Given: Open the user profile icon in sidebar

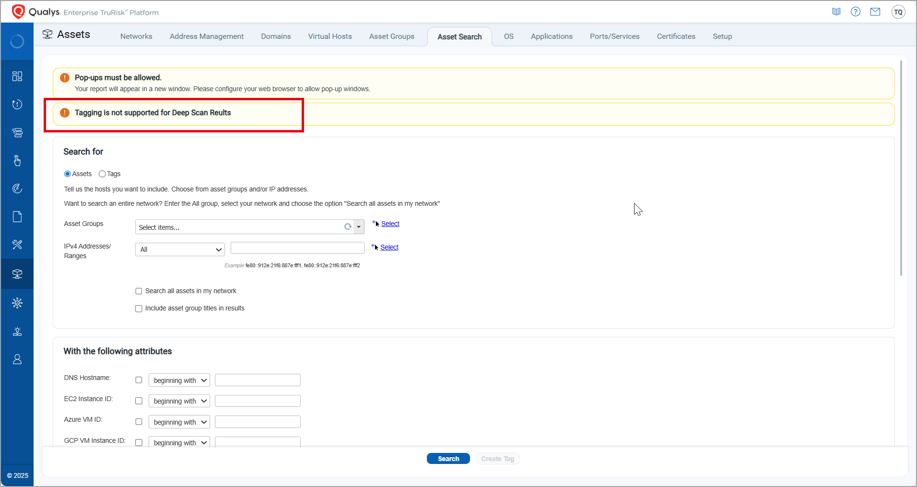Looking at the screenshot, I should 17,359.
